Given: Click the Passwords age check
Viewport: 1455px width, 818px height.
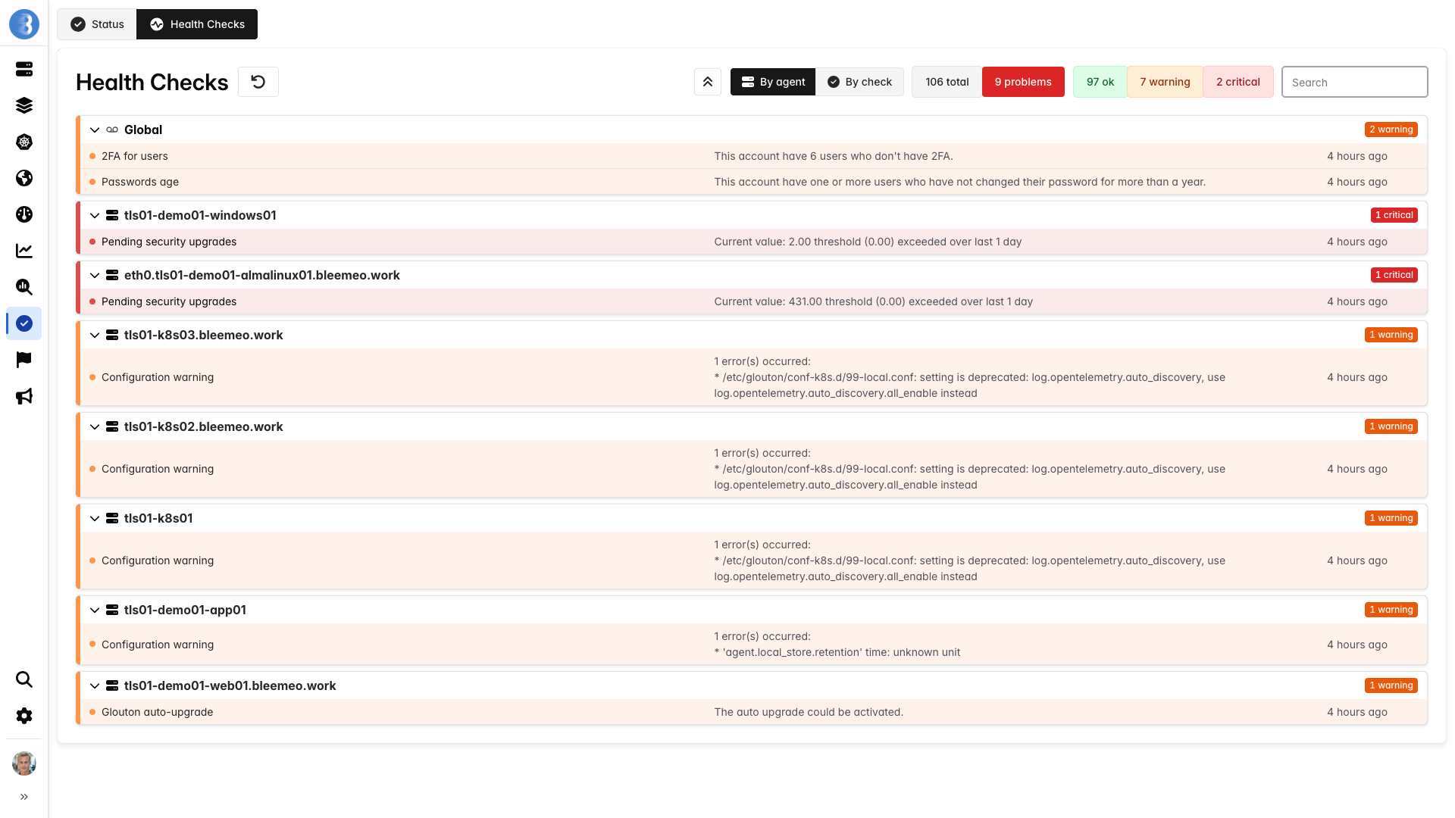Looking at the screenshot, I should pos(140,182).
